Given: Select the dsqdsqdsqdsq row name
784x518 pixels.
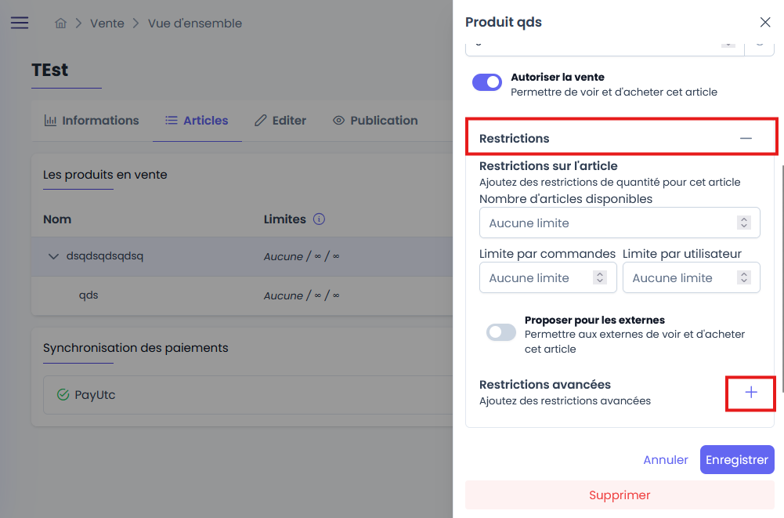Looking at the screenshot, I should click(x=105, y=256).
